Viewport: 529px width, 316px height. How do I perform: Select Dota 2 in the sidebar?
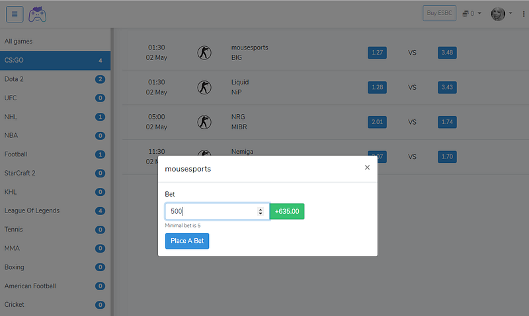55,79
